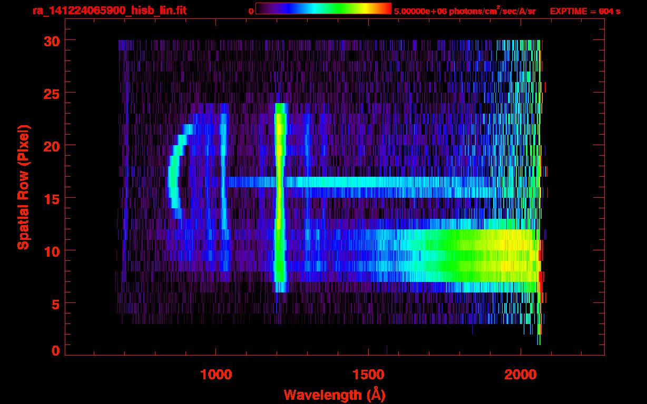Click the filename ra_141224065900_hisb_lin.fit title
Image resolution: width=647 pixels, height=404 pixels.
(x=109, y=11)
